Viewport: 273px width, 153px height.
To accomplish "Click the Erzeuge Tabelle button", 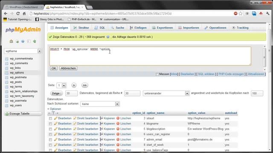I will click(x=23, y=114).
